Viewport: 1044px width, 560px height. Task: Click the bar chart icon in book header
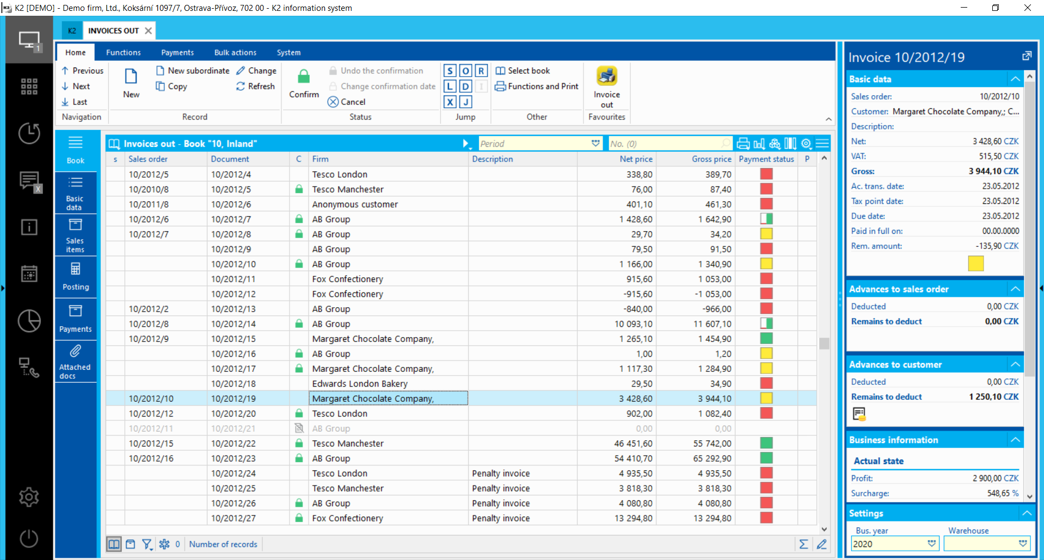click(759, 144)
